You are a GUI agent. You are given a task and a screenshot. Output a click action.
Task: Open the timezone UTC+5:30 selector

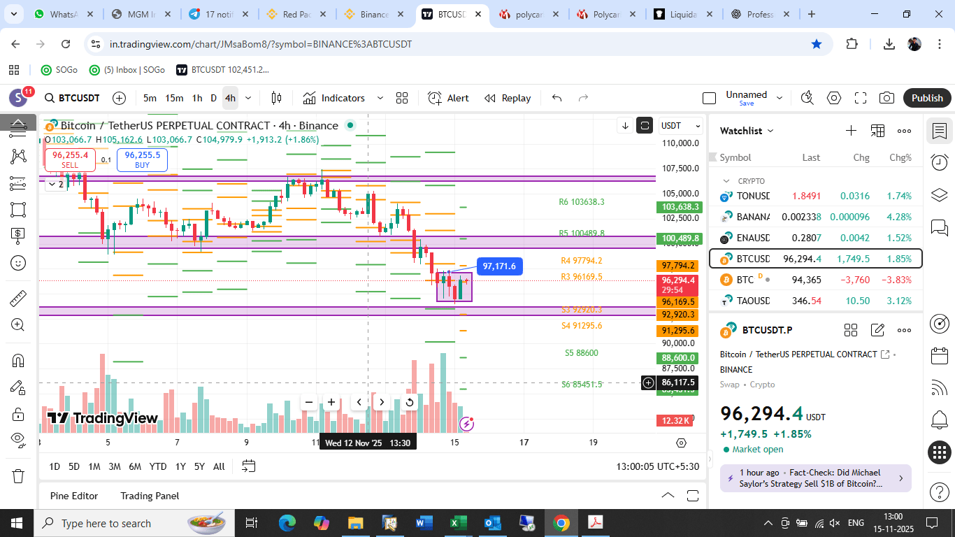point(657,466)
